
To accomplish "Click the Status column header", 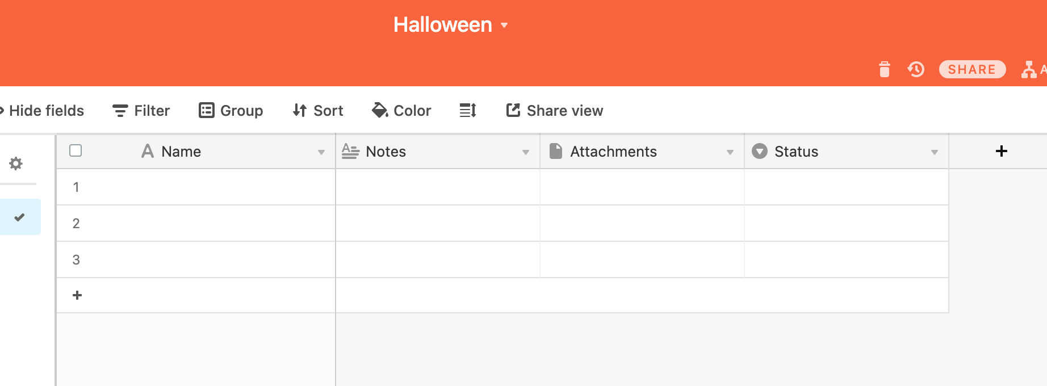I will 847,152.
